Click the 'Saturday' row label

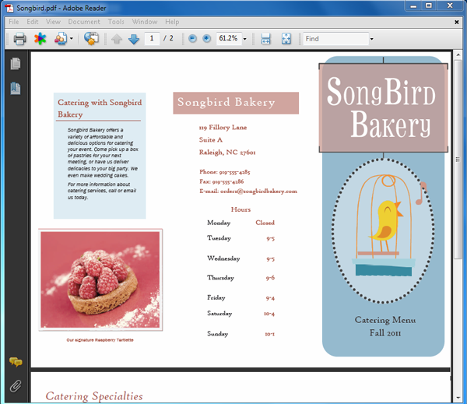[219, 314]
